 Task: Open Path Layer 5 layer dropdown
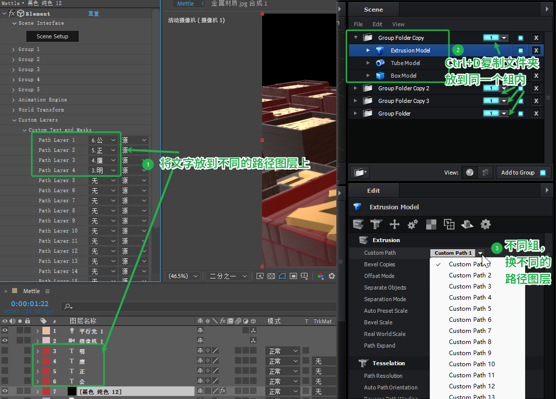coord(103,181)
